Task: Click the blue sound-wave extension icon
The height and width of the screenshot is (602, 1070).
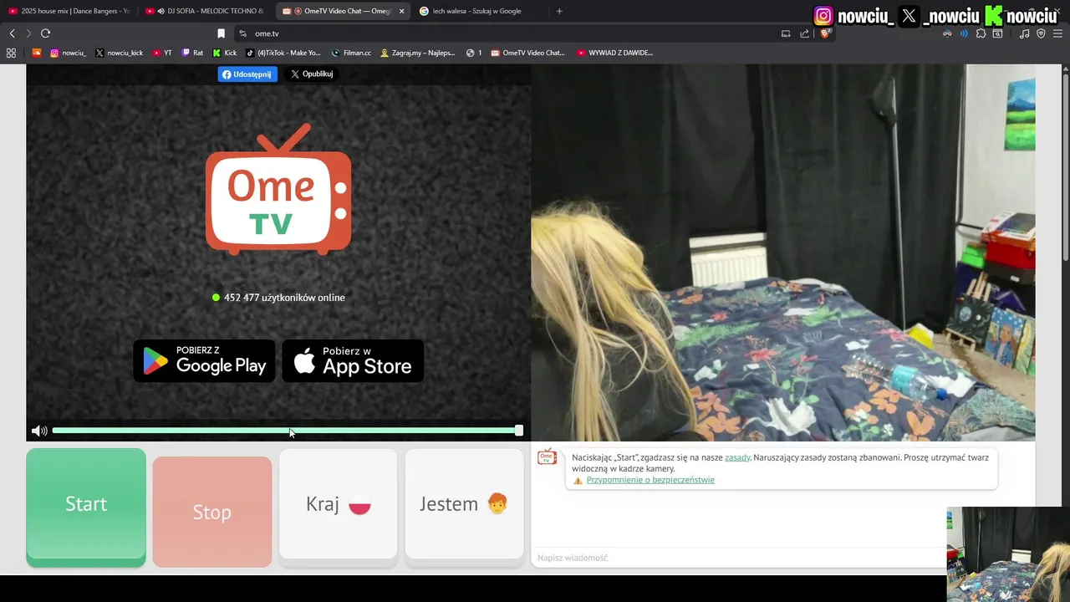Action: (964, 33)
